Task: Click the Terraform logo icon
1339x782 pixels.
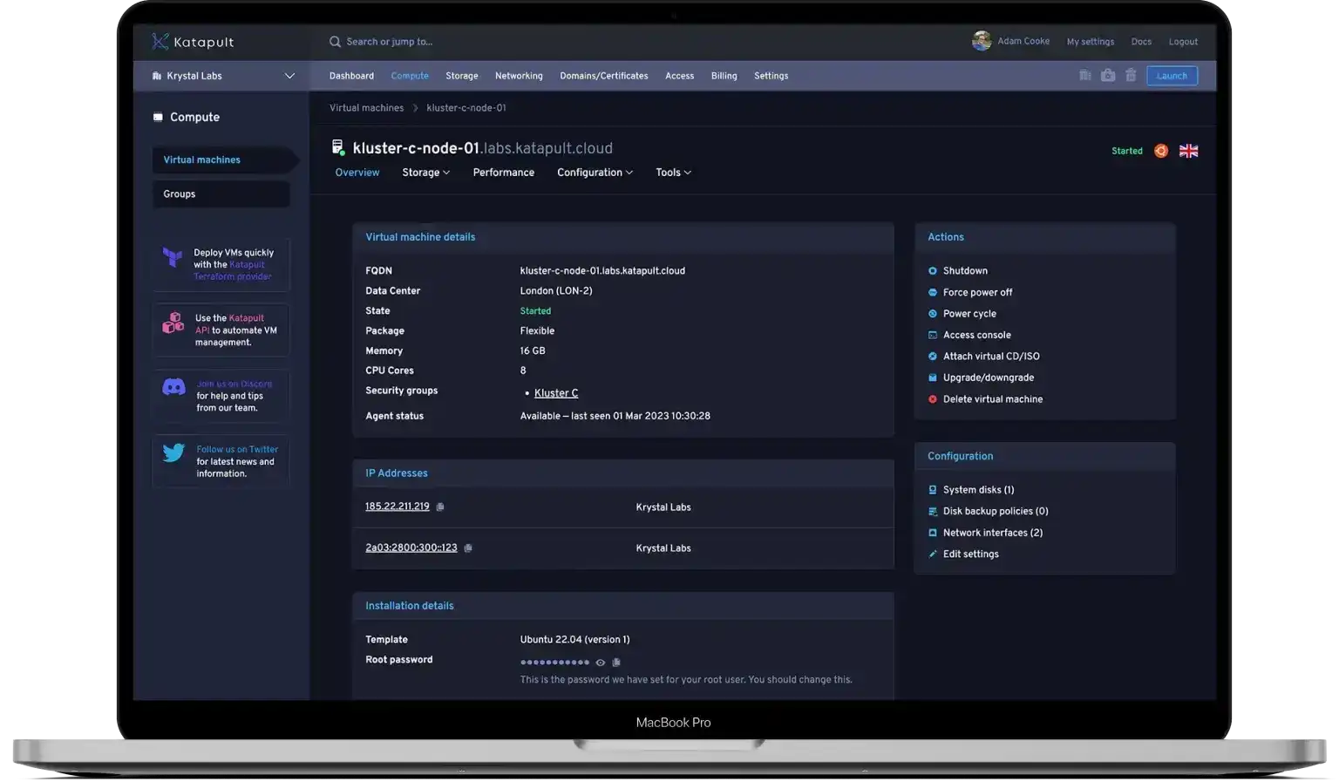Action: [173, 257]
